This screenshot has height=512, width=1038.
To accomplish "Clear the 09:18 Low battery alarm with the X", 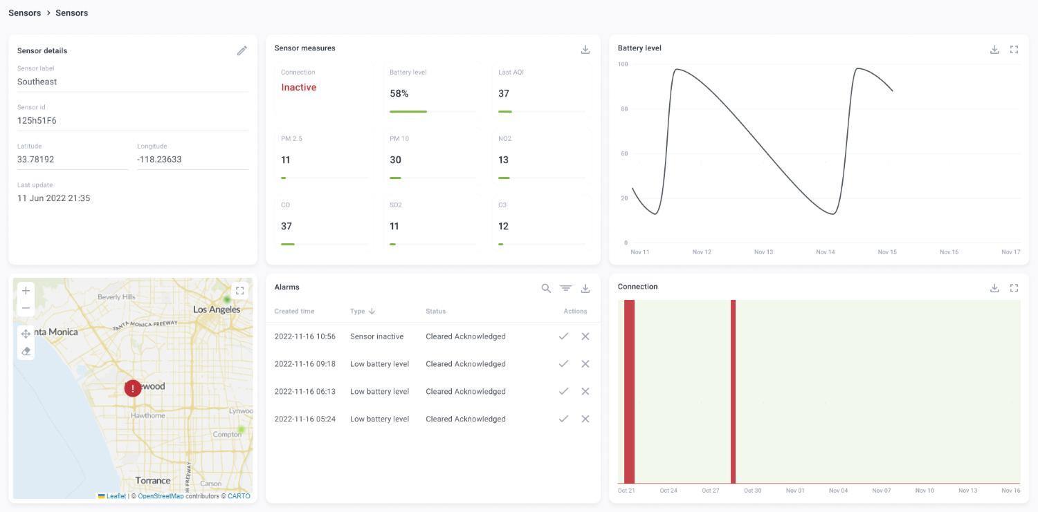I will click(585, 363).
